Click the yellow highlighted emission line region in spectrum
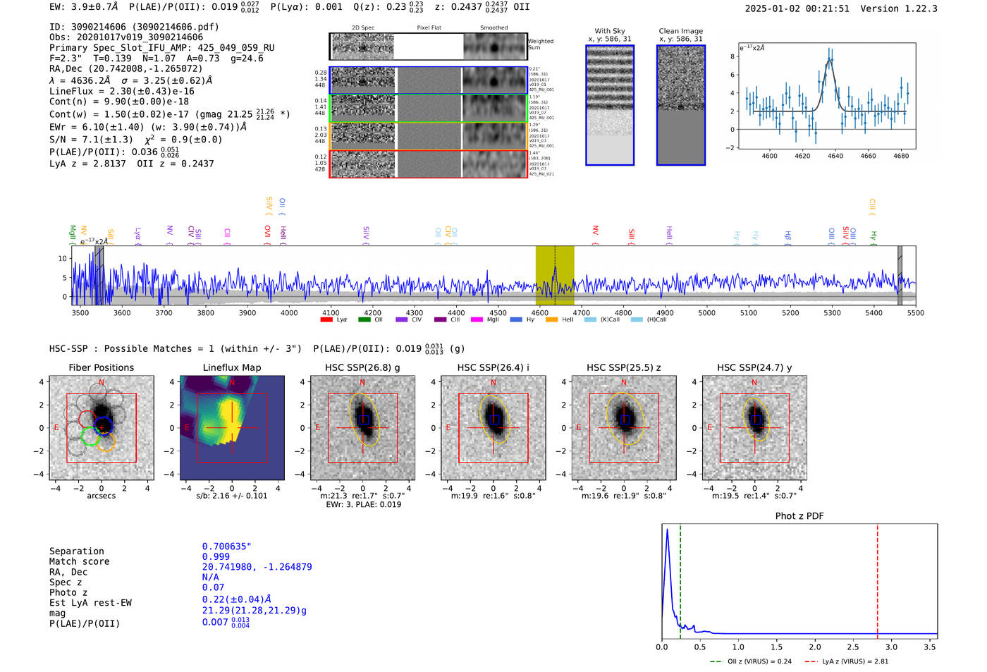987x672 pixels. [x=555, y=275]
